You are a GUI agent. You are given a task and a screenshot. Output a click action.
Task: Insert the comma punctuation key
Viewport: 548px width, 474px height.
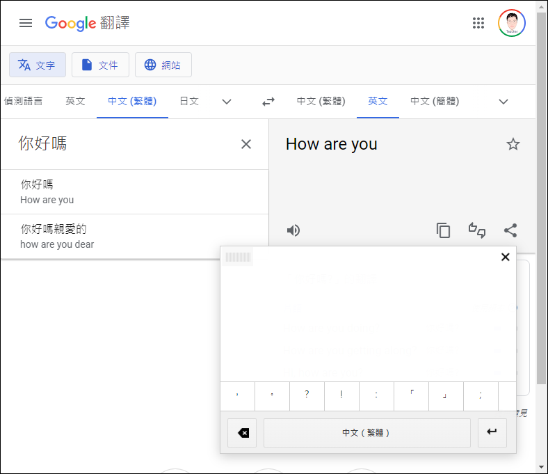[237, 396]
